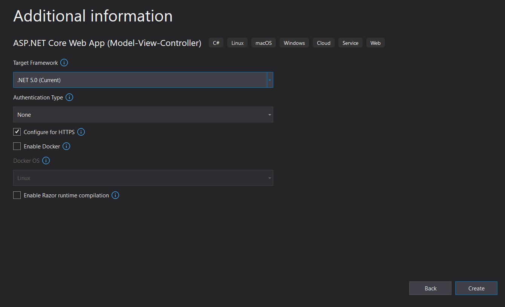This screenshot has height=307, width=505.
Task: Check the Enable Docker checkbox
Action: 17,146
